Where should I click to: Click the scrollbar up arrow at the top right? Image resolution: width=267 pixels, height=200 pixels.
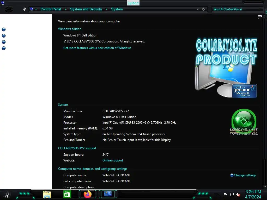(x=265, y=16)
